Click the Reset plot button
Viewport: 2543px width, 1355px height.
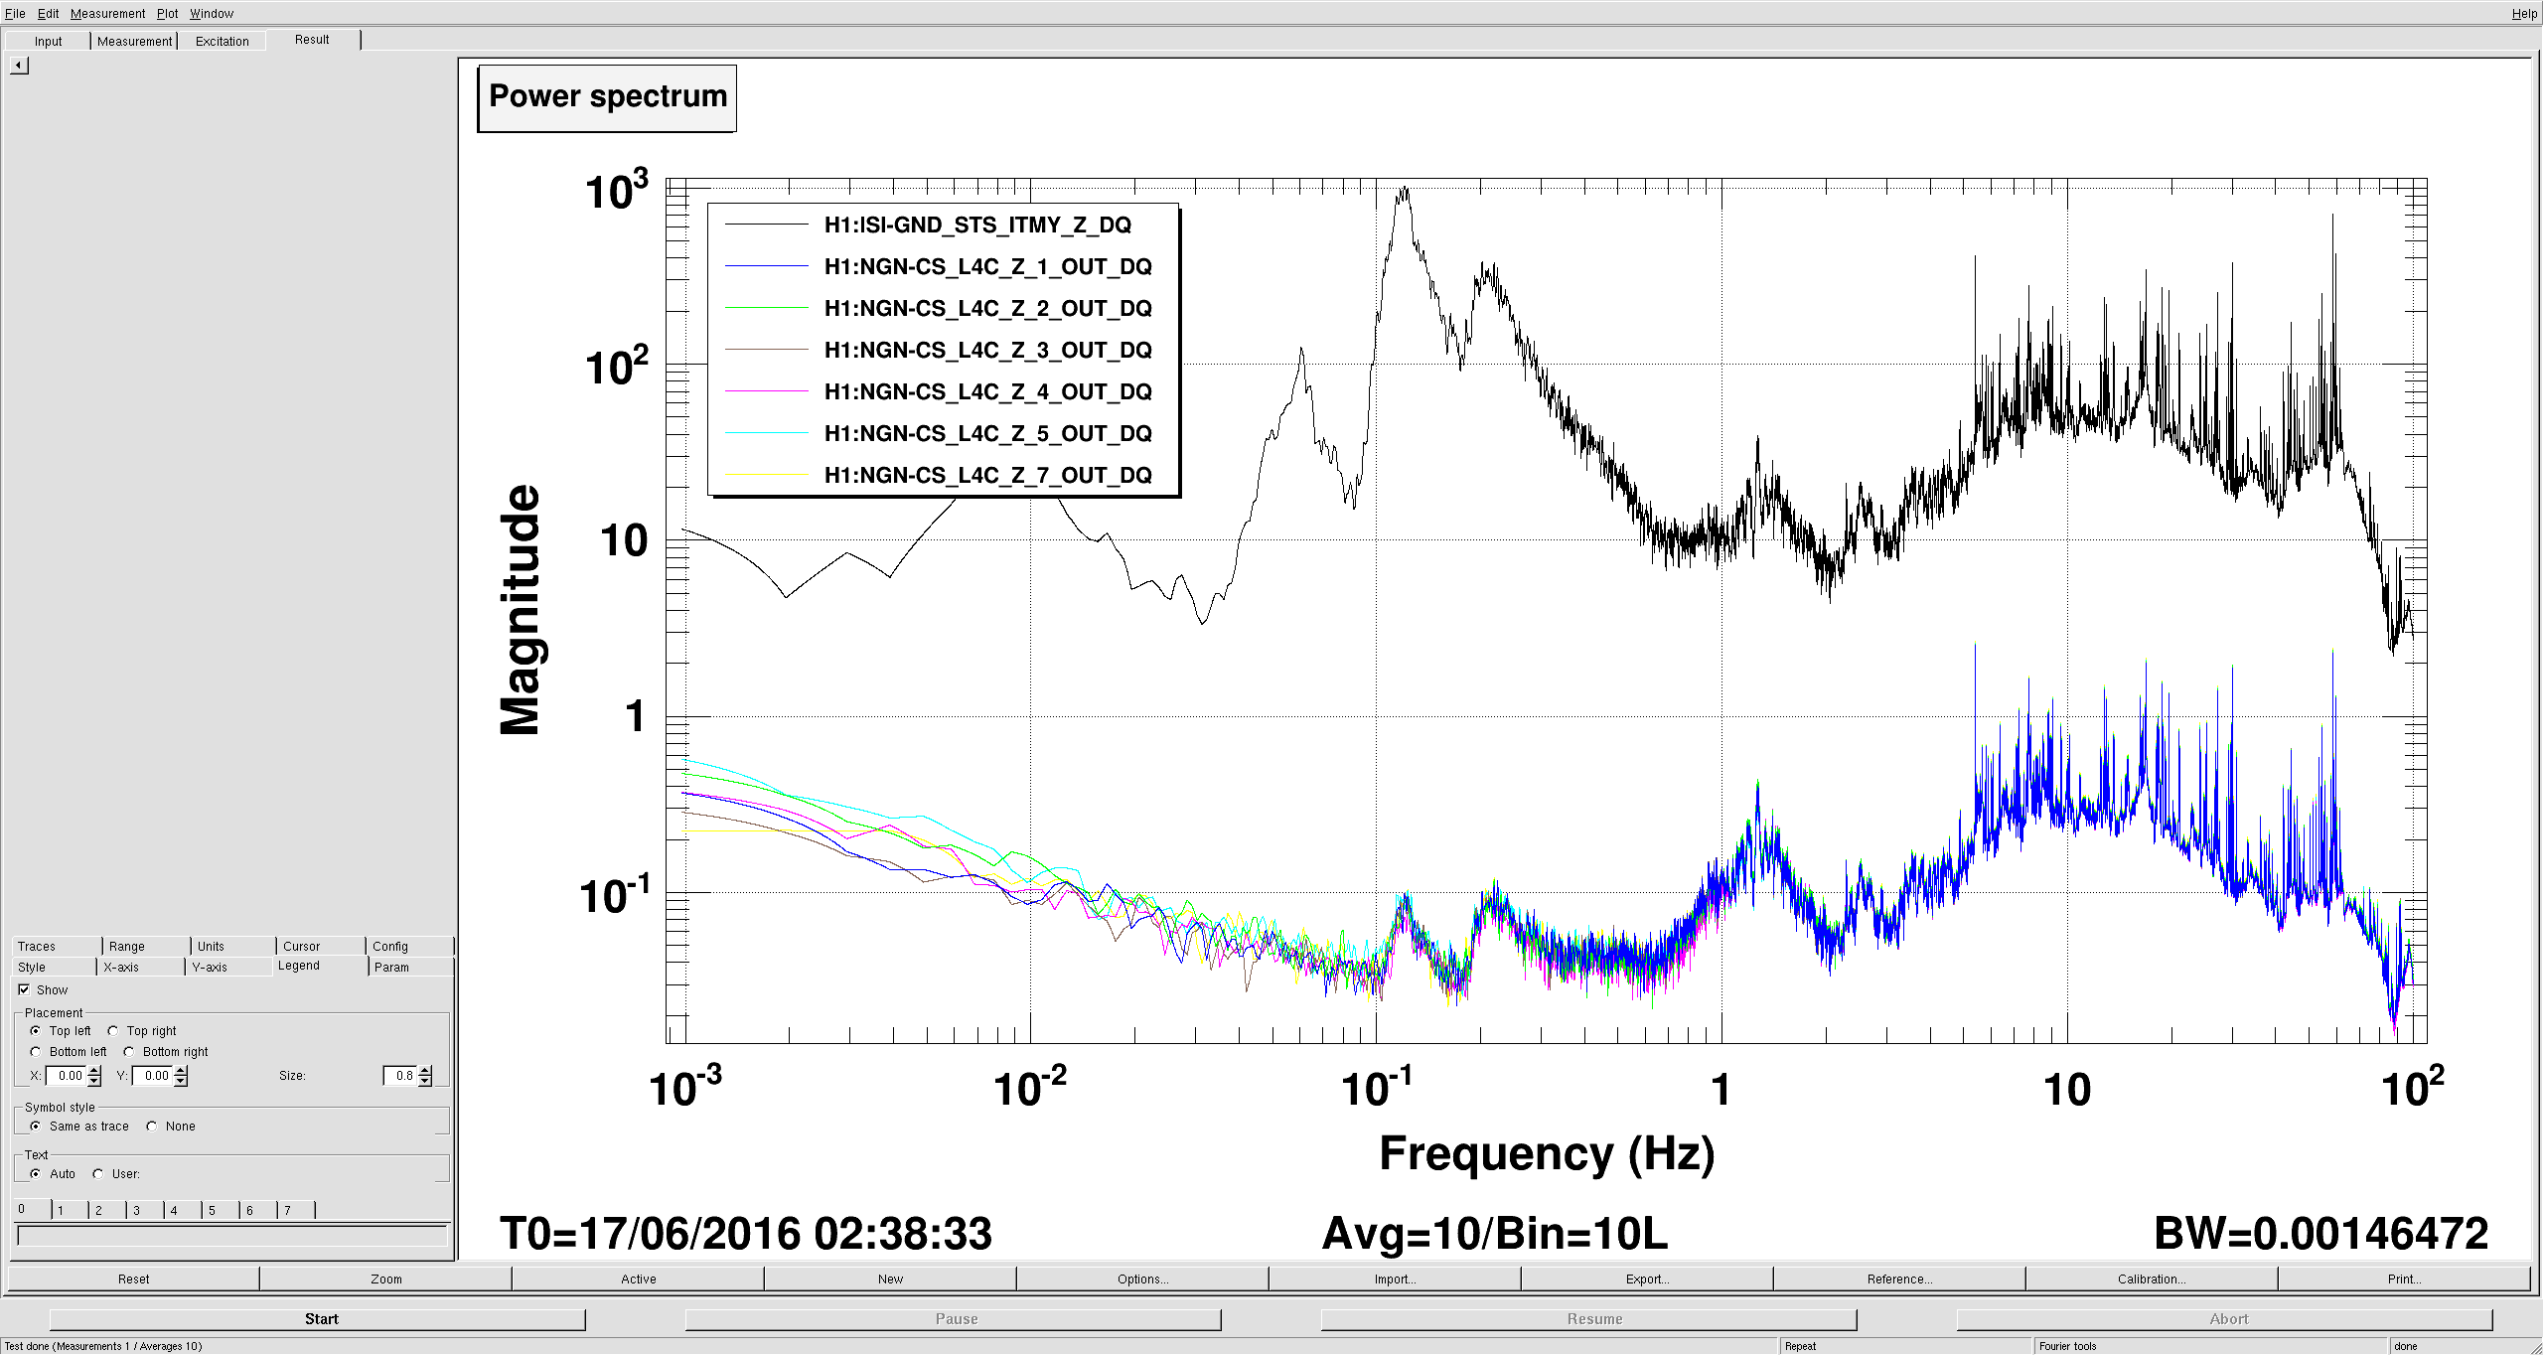pos(134,1279)
